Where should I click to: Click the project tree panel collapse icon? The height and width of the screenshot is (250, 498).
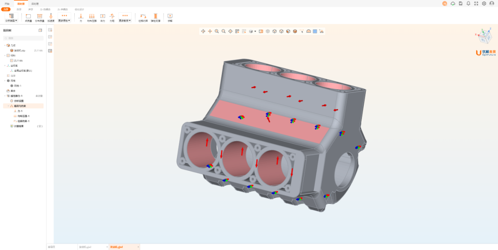click(40, 30)
